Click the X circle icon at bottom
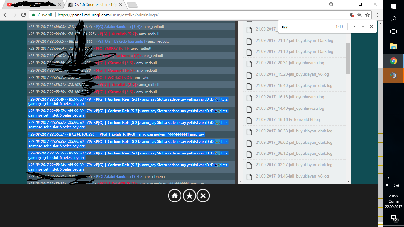Viewport: 404px width, 227px height. 203,196
